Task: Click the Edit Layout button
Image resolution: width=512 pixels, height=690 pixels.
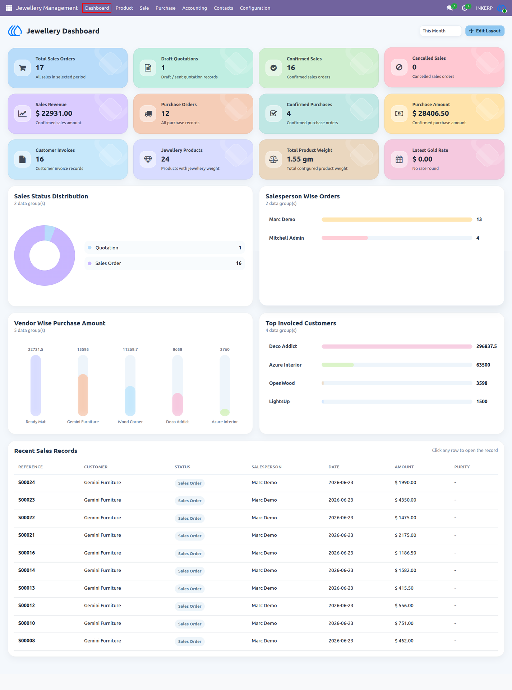Action: click(485, 31)
